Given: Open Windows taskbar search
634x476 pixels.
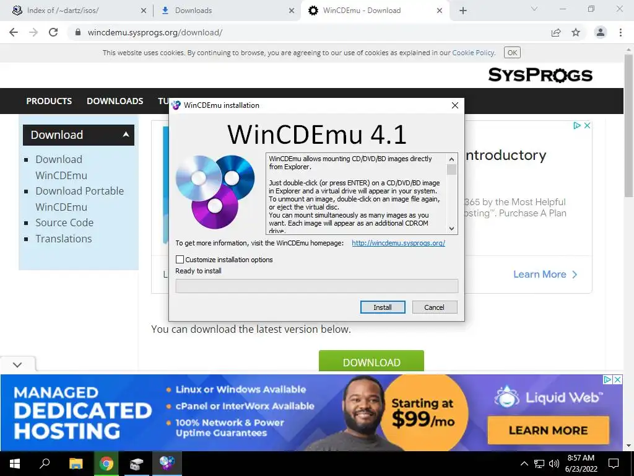Looking at the screenshot, I should click(45, 464).
